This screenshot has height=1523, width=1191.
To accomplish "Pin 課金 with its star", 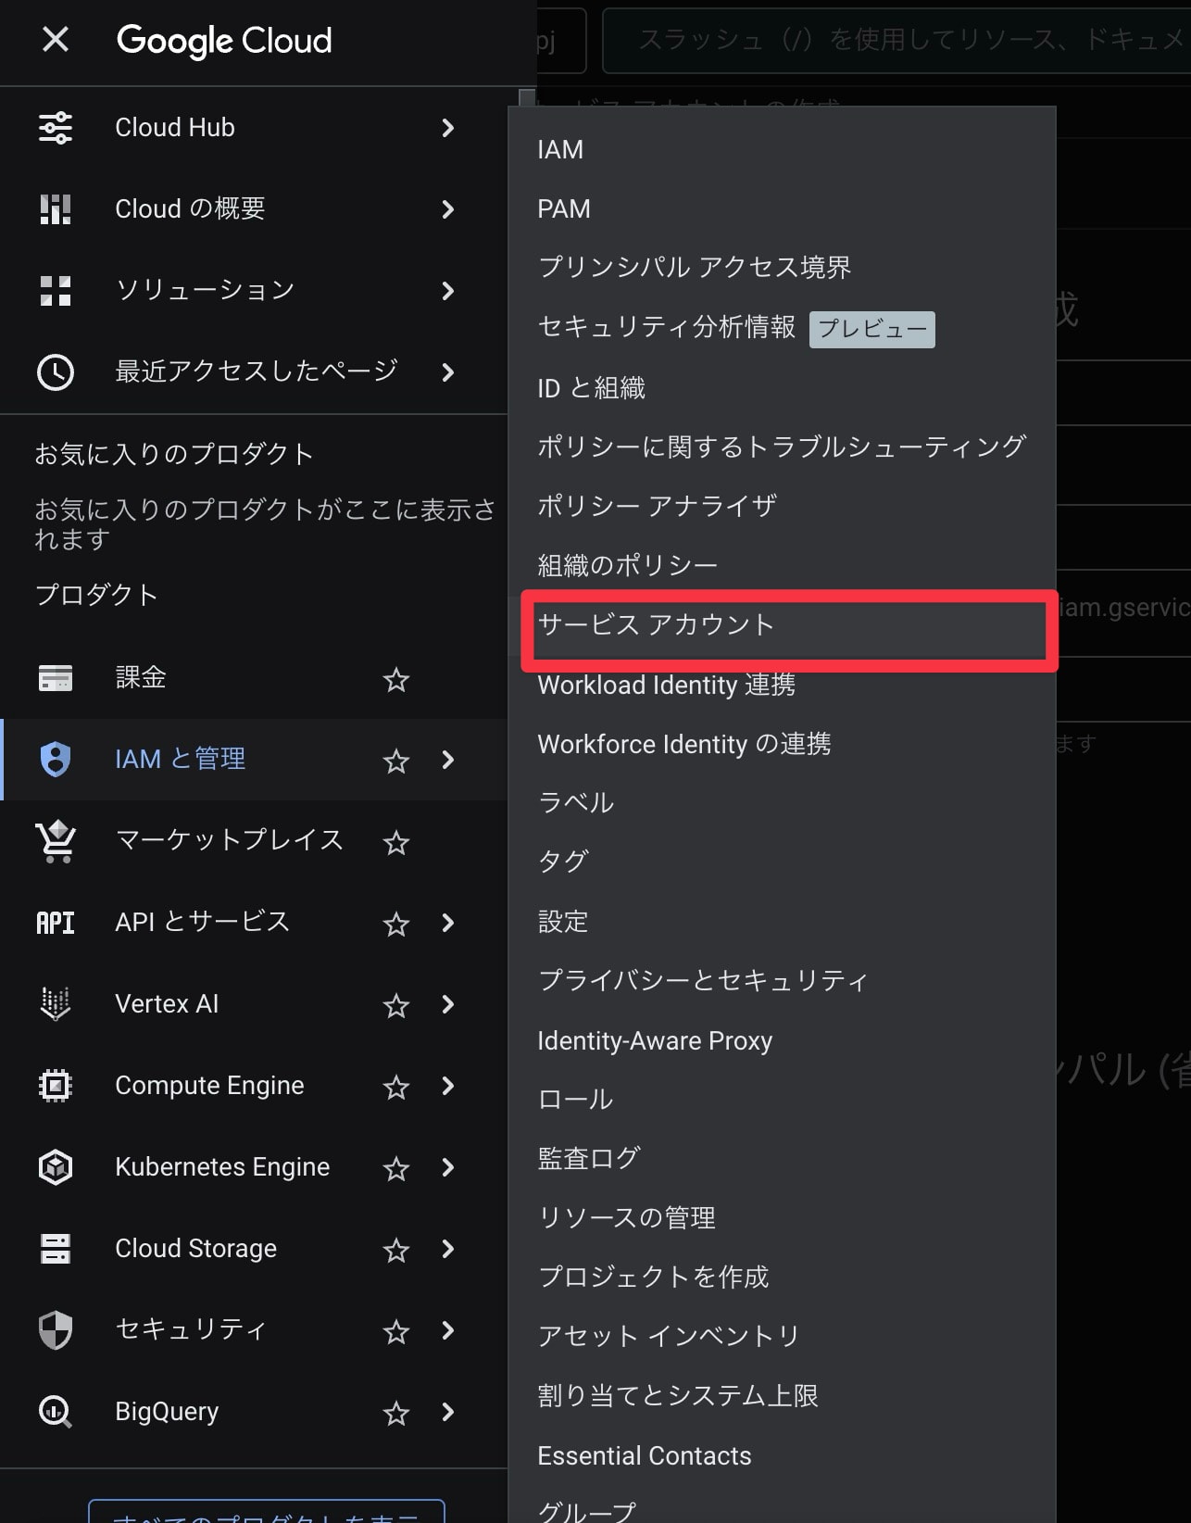I will [x=396, y=680].
